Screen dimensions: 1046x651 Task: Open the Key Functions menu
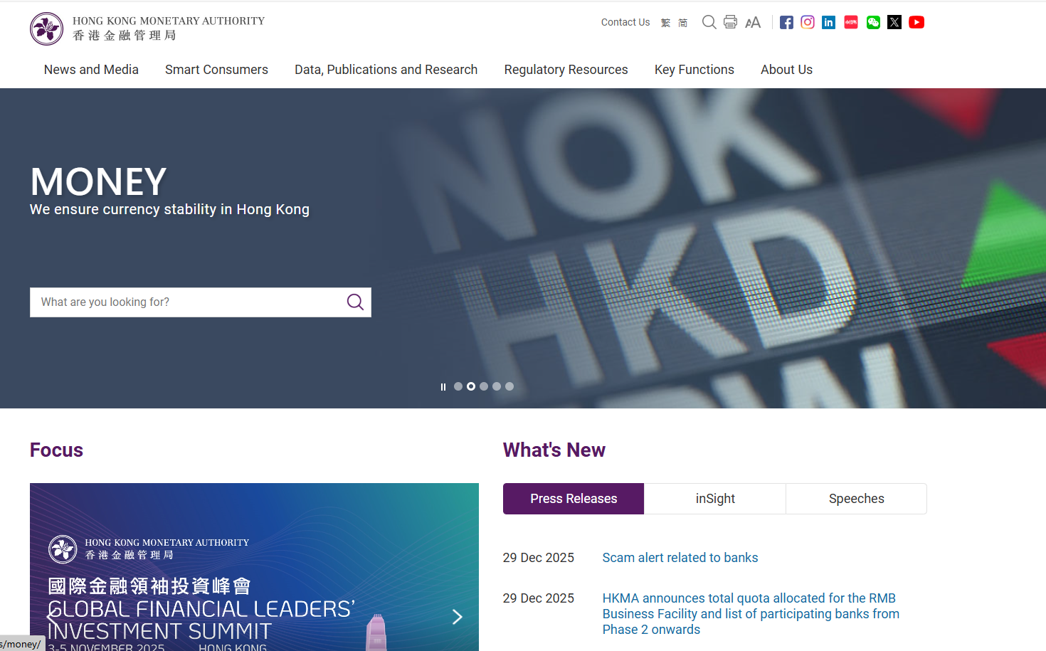pyautogui.click(x=694, y=69)
